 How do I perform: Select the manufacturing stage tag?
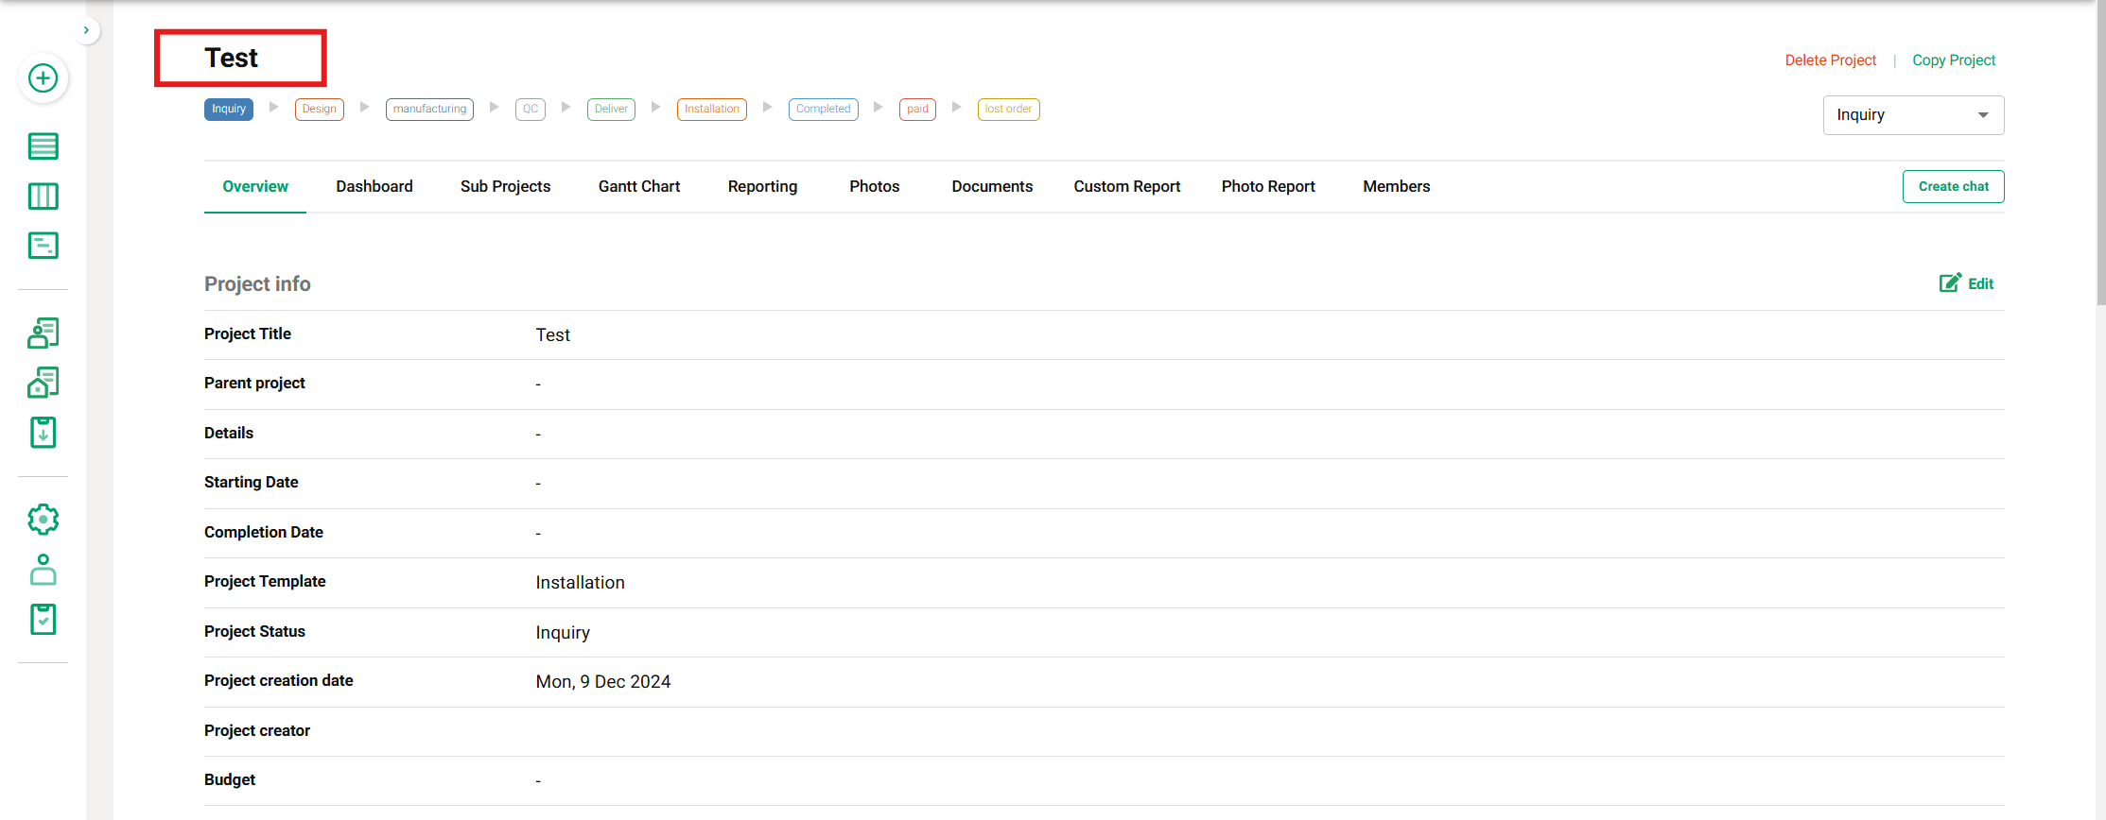[429, 110]
